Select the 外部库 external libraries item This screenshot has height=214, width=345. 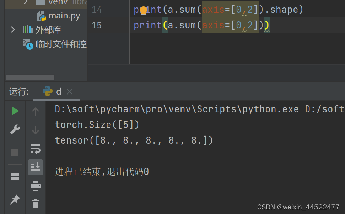(x=48, y=30)
